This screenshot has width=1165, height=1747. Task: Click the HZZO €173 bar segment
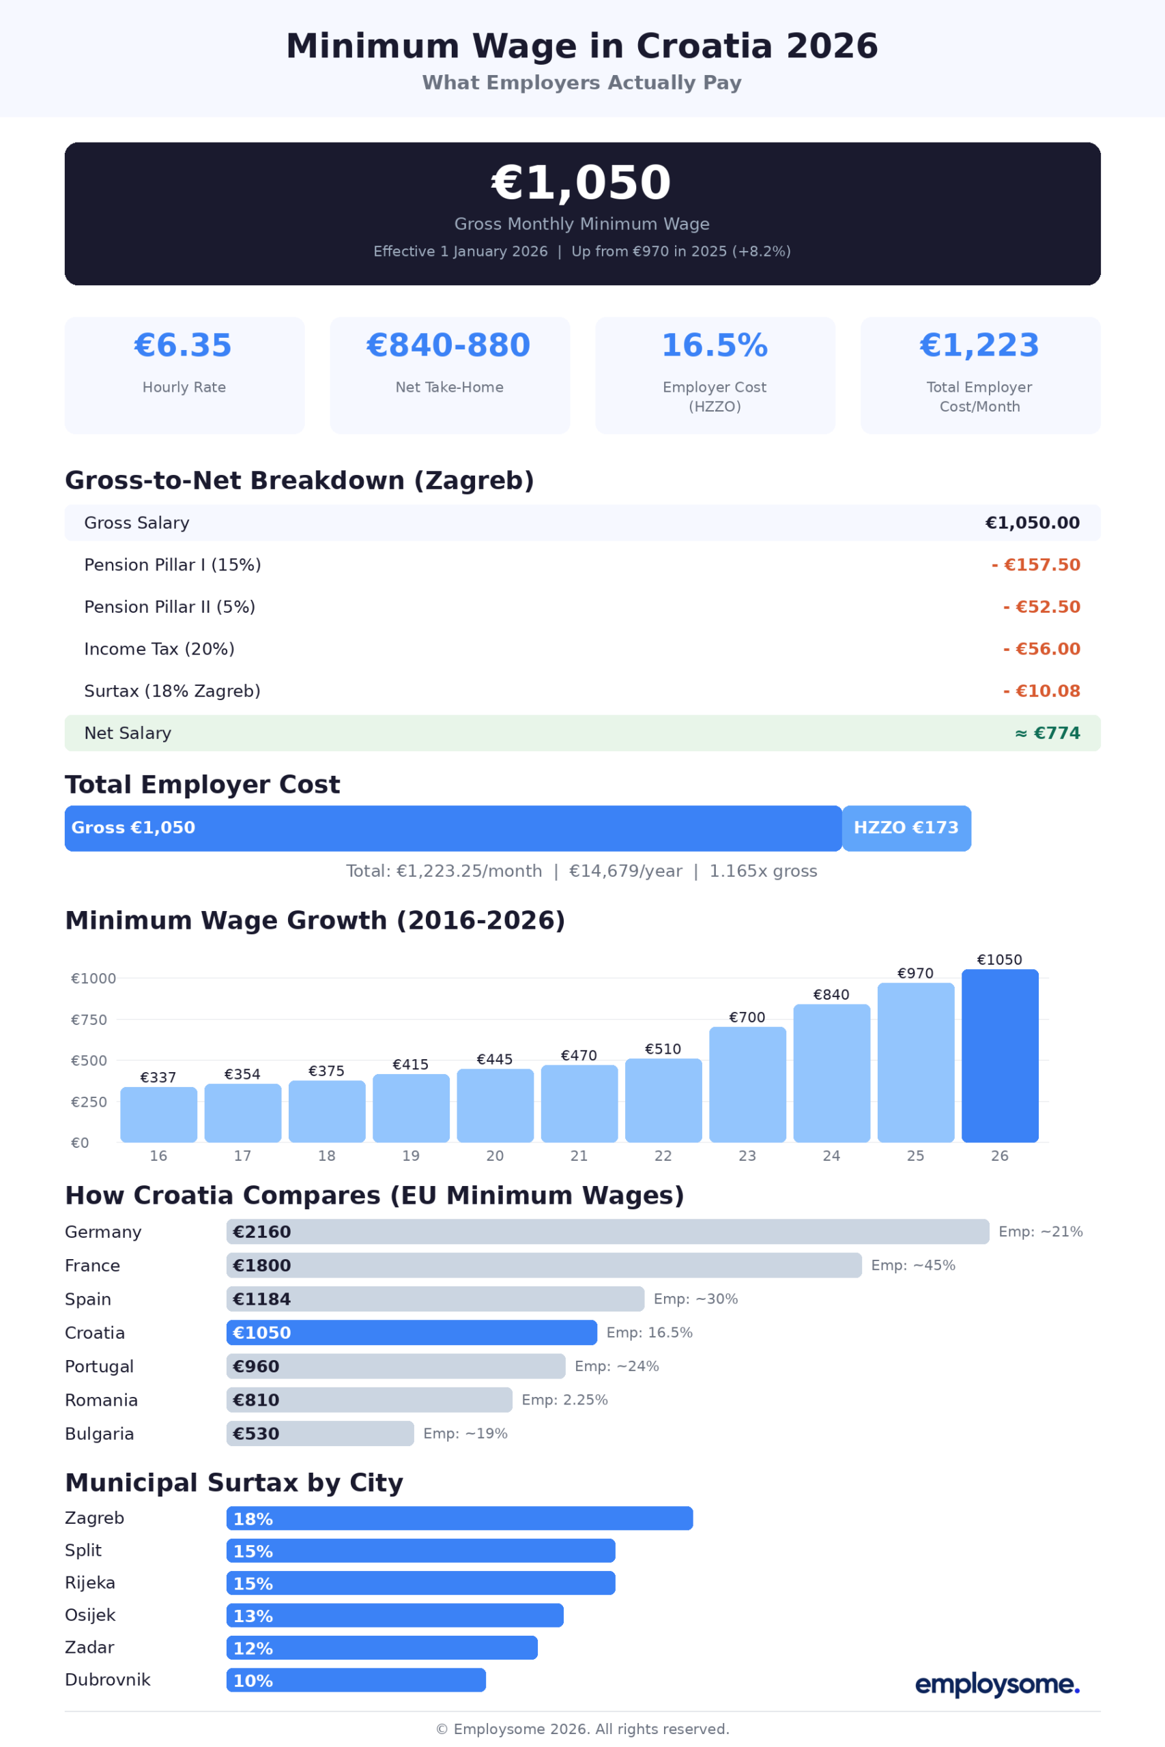(906, 828)
